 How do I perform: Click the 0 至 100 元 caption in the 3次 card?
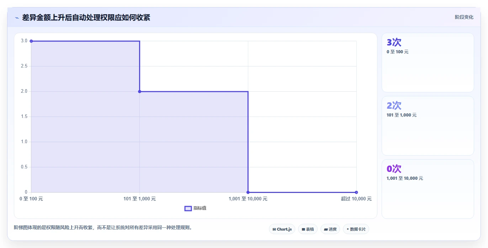coord(398,52)
